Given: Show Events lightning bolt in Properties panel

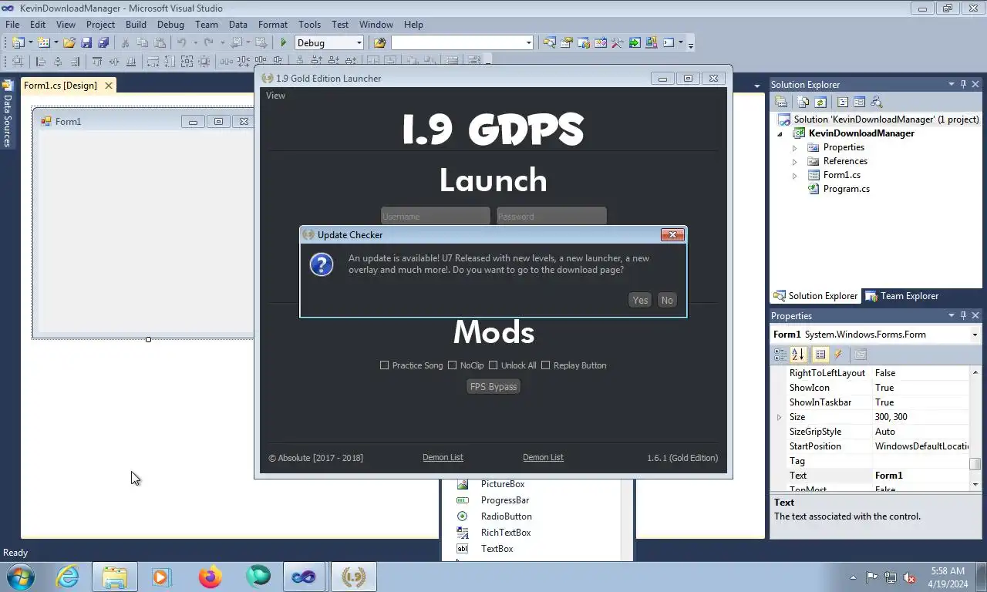Looking at the screenshot, I should pos(838,355).
